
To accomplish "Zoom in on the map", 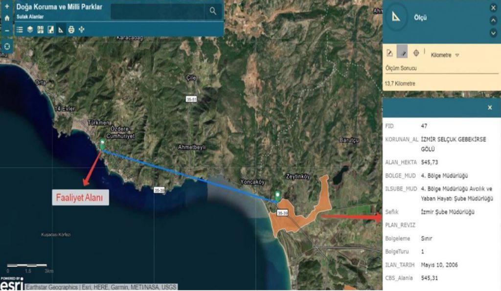I will click(x=6, y=6).
